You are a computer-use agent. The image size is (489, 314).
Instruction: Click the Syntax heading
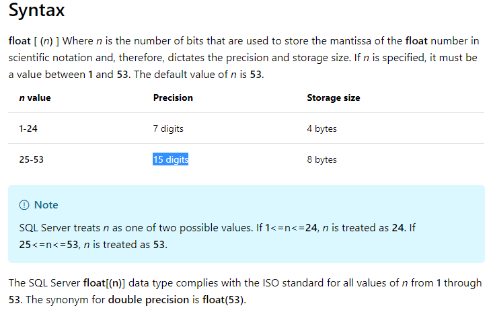point(36,10)
